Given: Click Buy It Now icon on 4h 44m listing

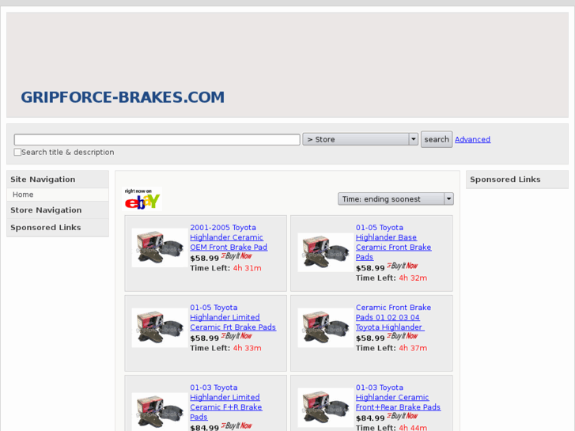Looking at the screenshot, I should 403,416.
